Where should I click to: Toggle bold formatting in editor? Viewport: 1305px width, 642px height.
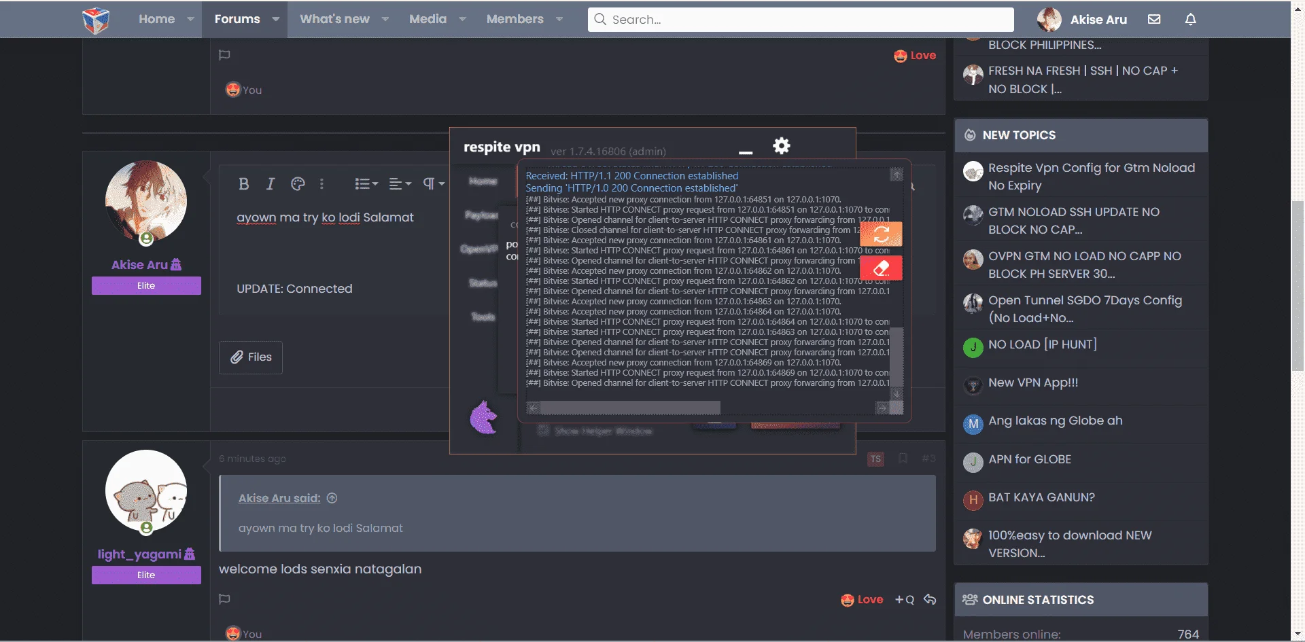pyautogui.click(x=244, y=183)
